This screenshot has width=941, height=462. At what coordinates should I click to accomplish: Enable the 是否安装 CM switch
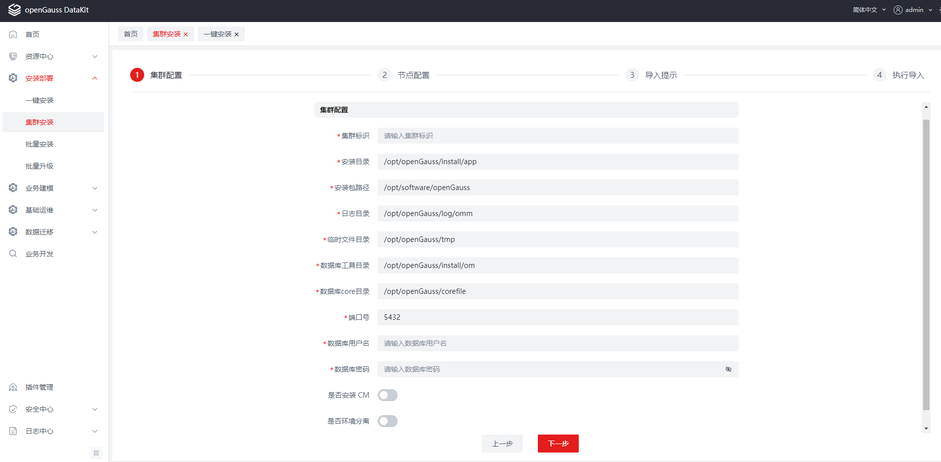[x=387, y=395]
